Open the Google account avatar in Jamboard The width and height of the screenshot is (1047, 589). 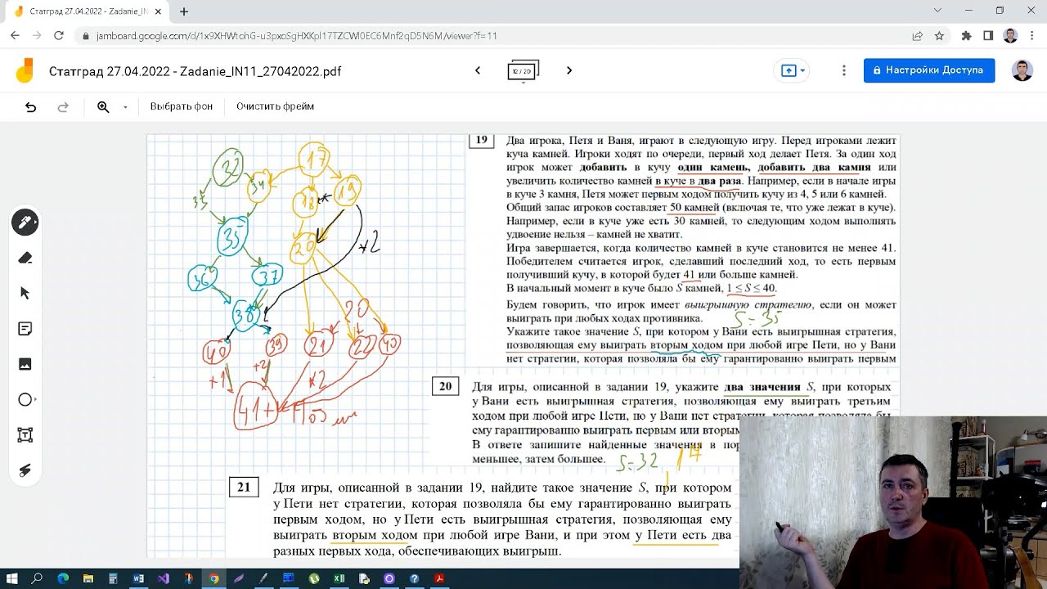(x=1022, y=70)
